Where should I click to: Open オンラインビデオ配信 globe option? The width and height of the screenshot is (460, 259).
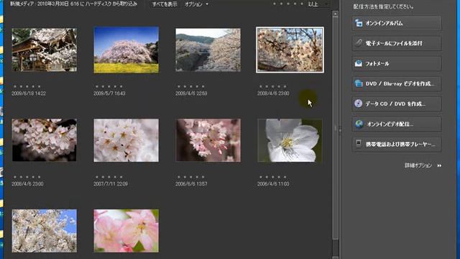pyautogui.click(x=397, y=124)
